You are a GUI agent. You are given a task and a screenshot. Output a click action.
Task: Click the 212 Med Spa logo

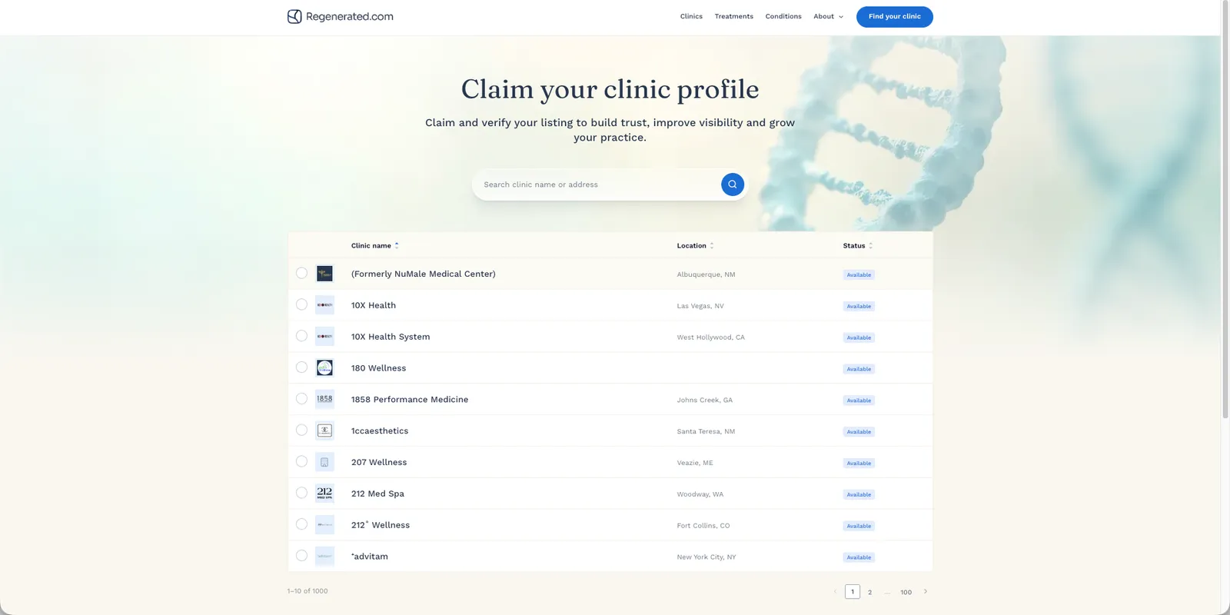(324, 494)
